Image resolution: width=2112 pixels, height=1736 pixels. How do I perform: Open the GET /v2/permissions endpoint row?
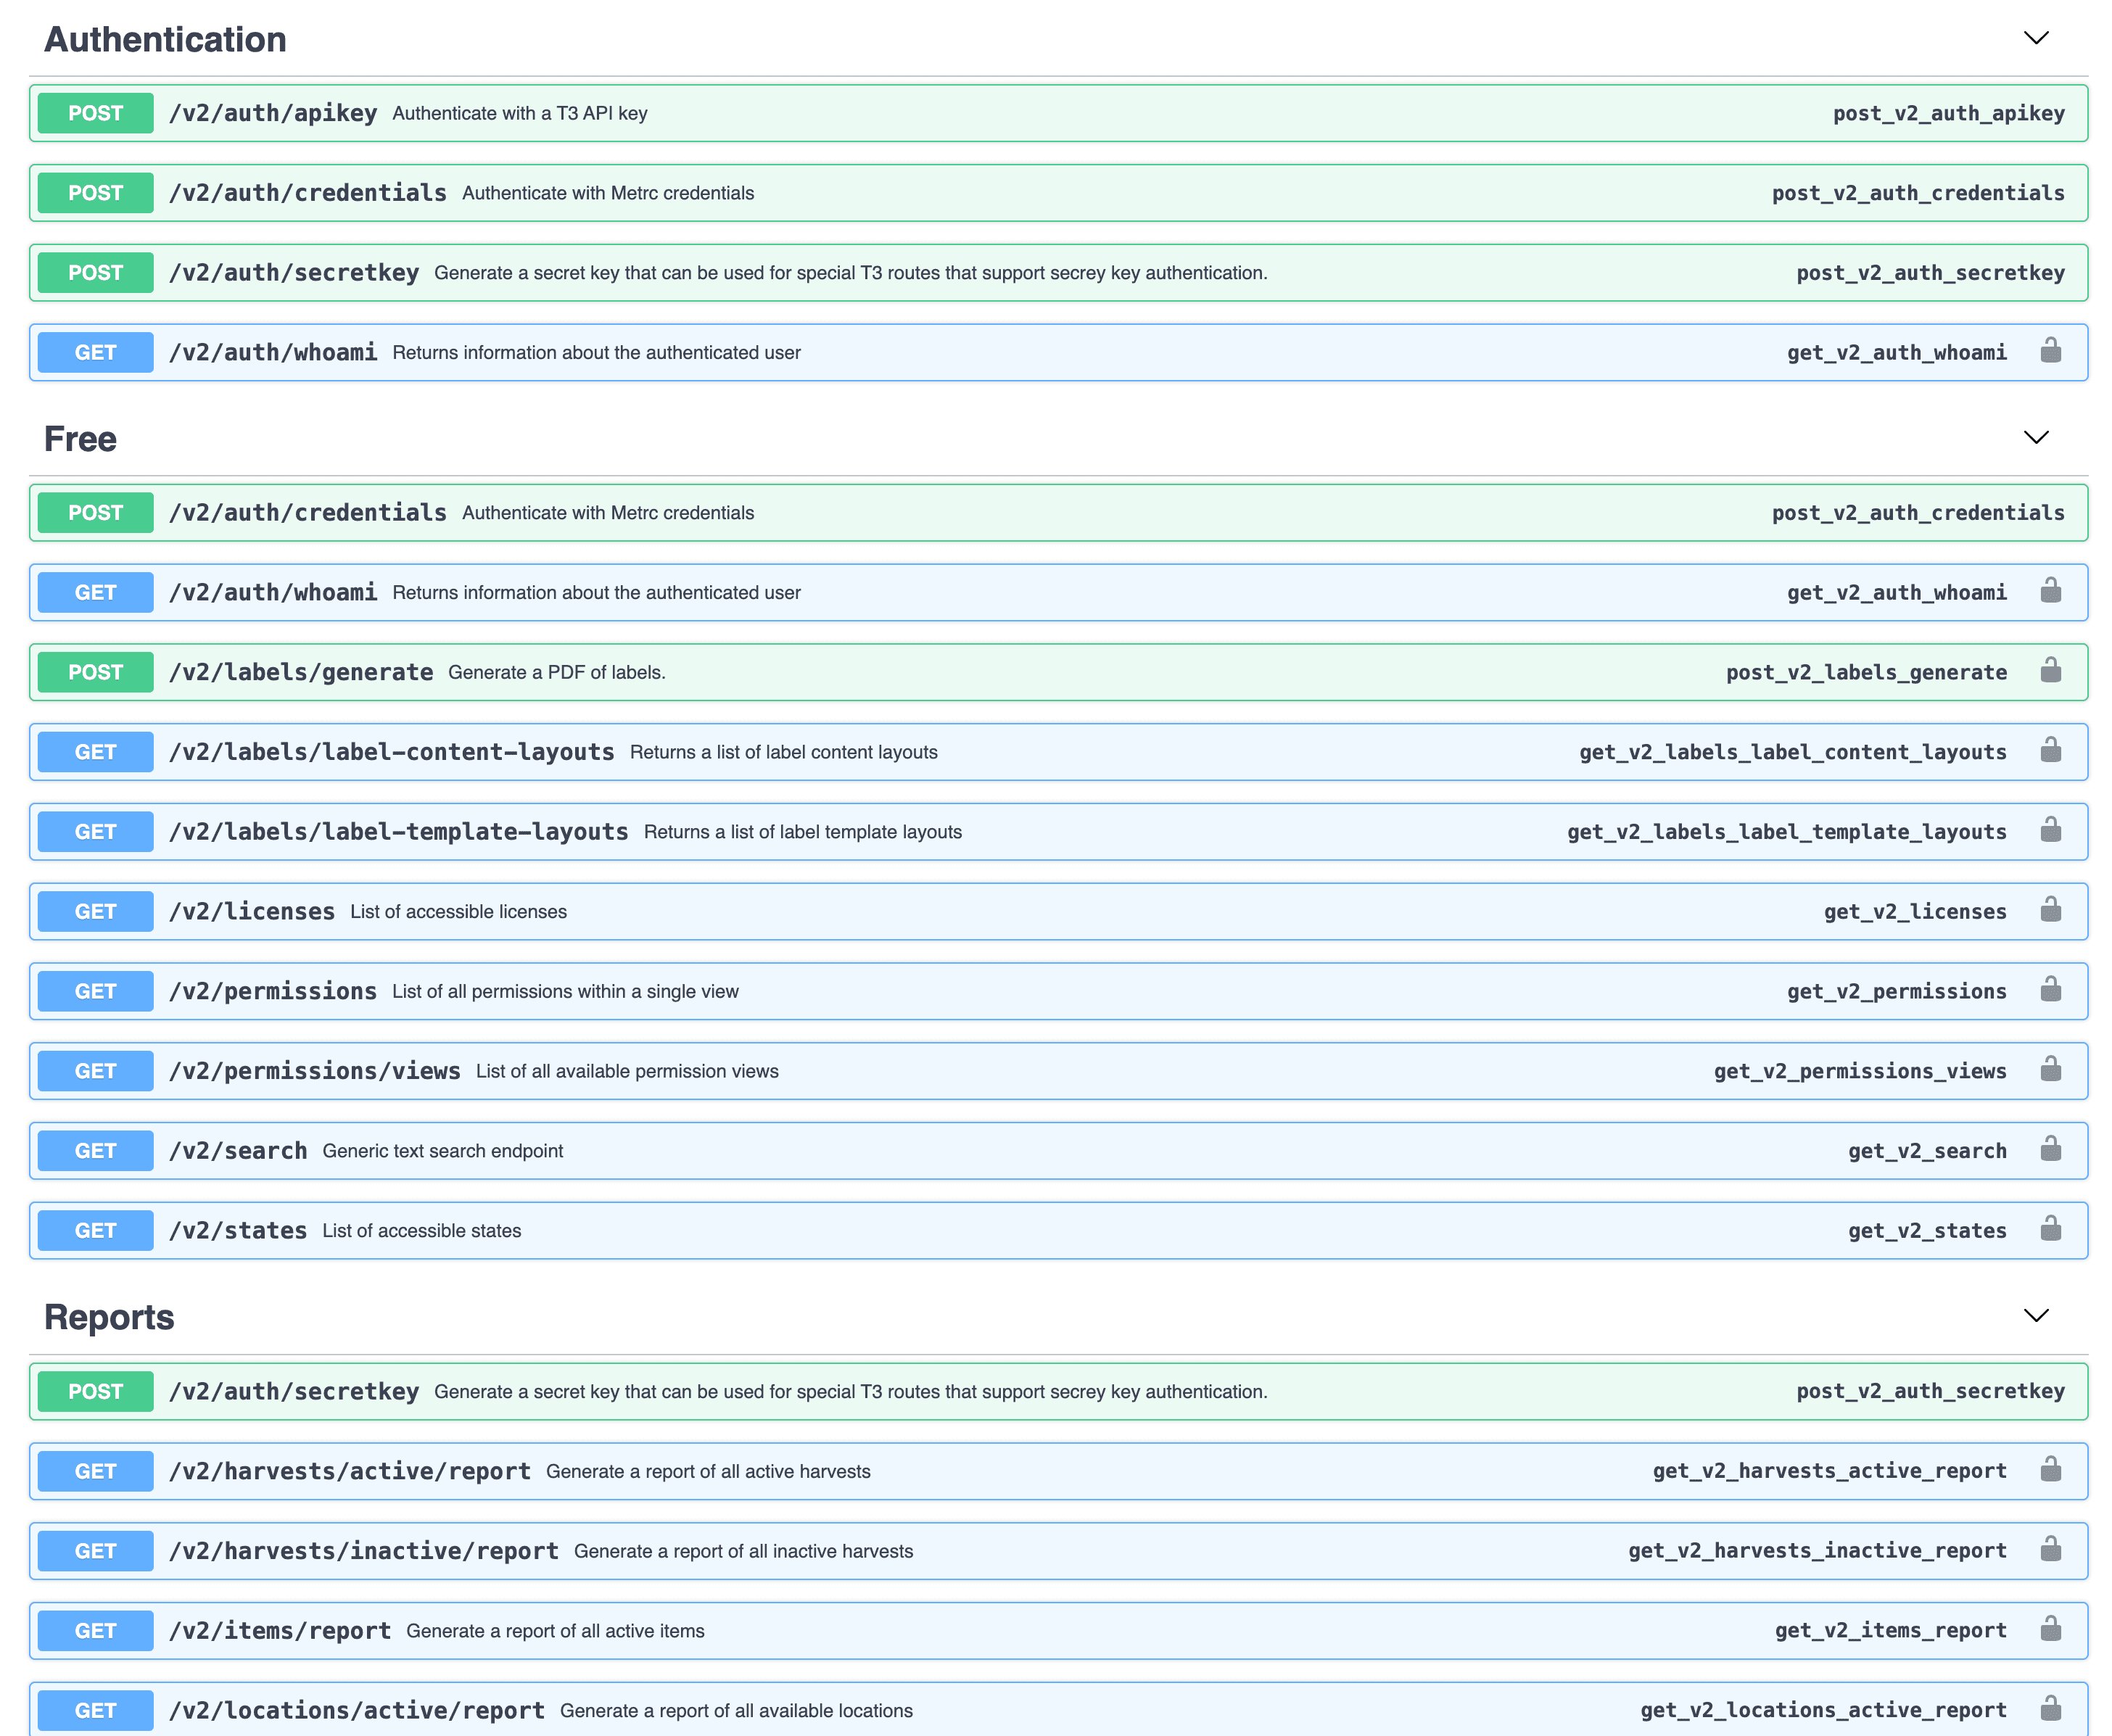click(273, 991)
